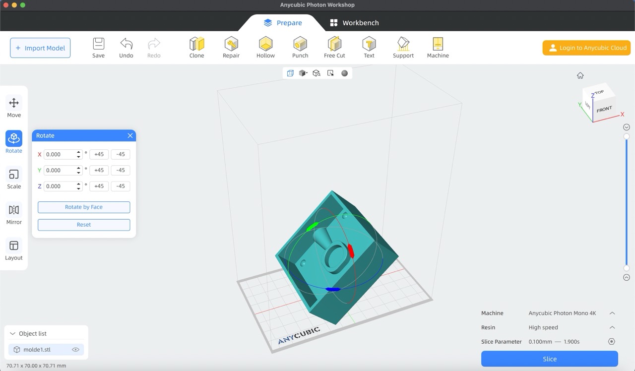Screen dimensions: 635x371
Task: Open the Layout tool in sidebar
Action: click(14, 250)
